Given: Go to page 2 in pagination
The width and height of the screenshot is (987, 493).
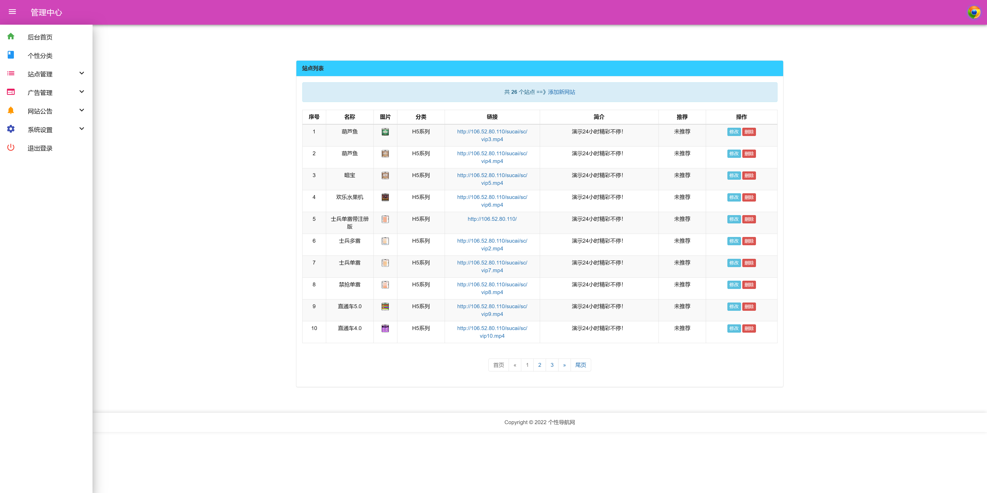Looking at the screenshot, I should click(540, 365).
